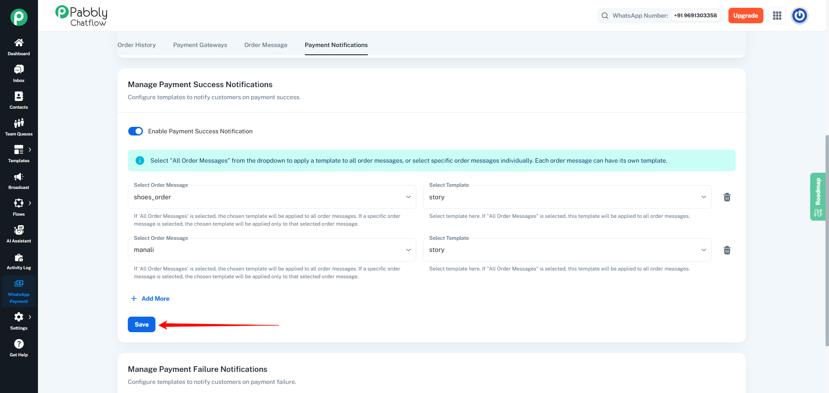Delete the manali notification row
Screen dimensions: 829x393
click(x=727, y=250)
